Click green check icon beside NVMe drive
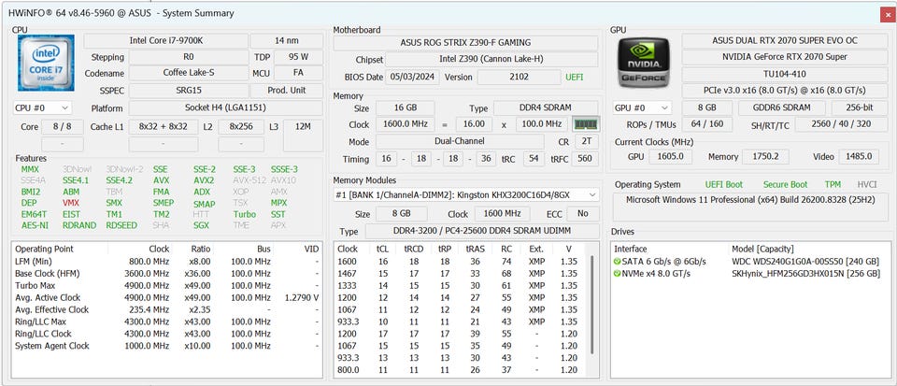The width and height of the screenshot is (897, 386). coord(618,273)
